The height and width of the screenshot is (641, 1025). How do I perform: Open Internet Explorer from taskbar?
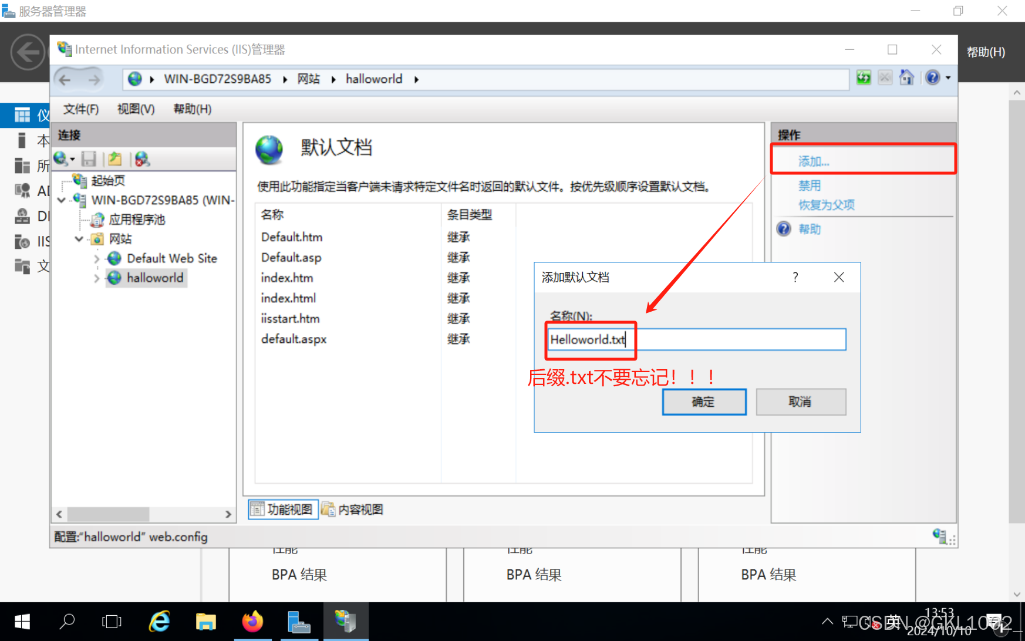coord(159,621)
